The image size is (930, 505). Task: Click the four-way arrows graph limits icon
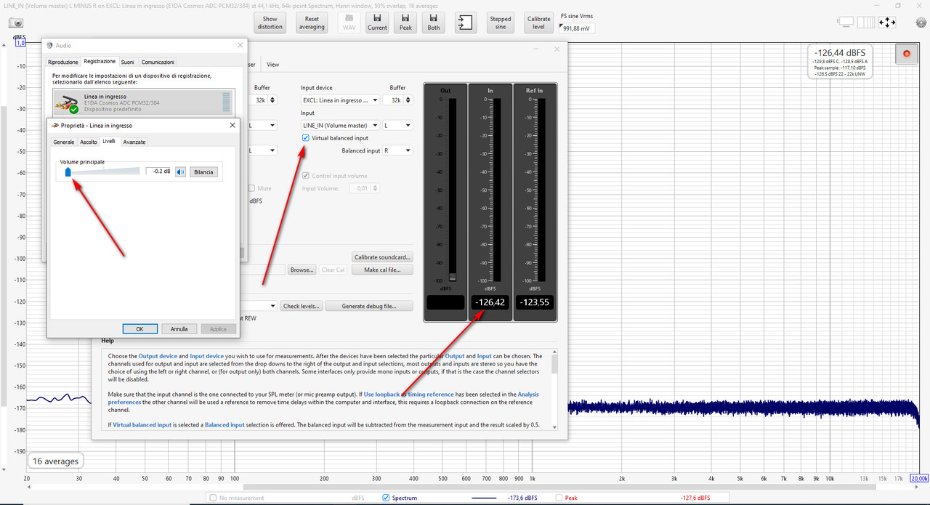click(887, 23)
